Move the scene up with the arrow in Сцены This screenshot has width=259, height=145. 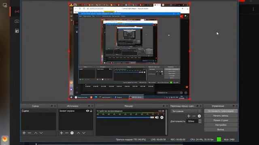point(36,133)
